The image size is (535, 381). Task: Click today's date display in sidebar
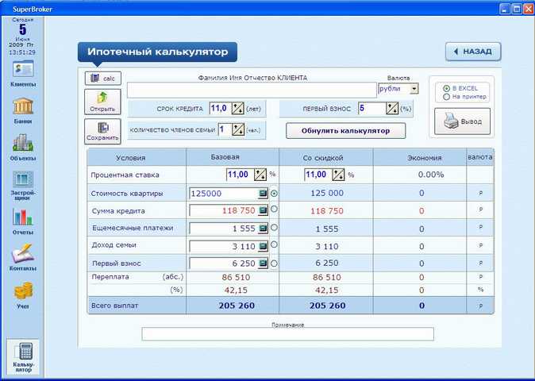22,37
